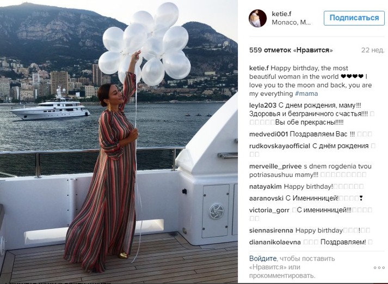Click the #mama hashtag
Viewport: 388px width, 284px height.
[x=306, y=94]
